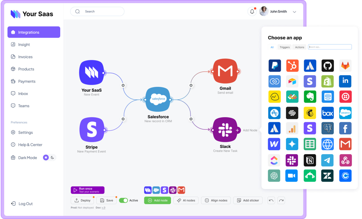Viewport: 362px width, 219px height.
Task: Redo the last canvas change
Action: [x=281, y=200]
